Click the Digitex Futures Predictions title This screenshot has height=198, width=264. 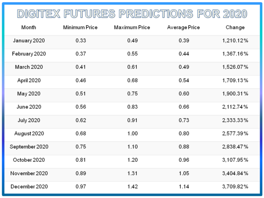pyautogui.click(x=132, y=13)
